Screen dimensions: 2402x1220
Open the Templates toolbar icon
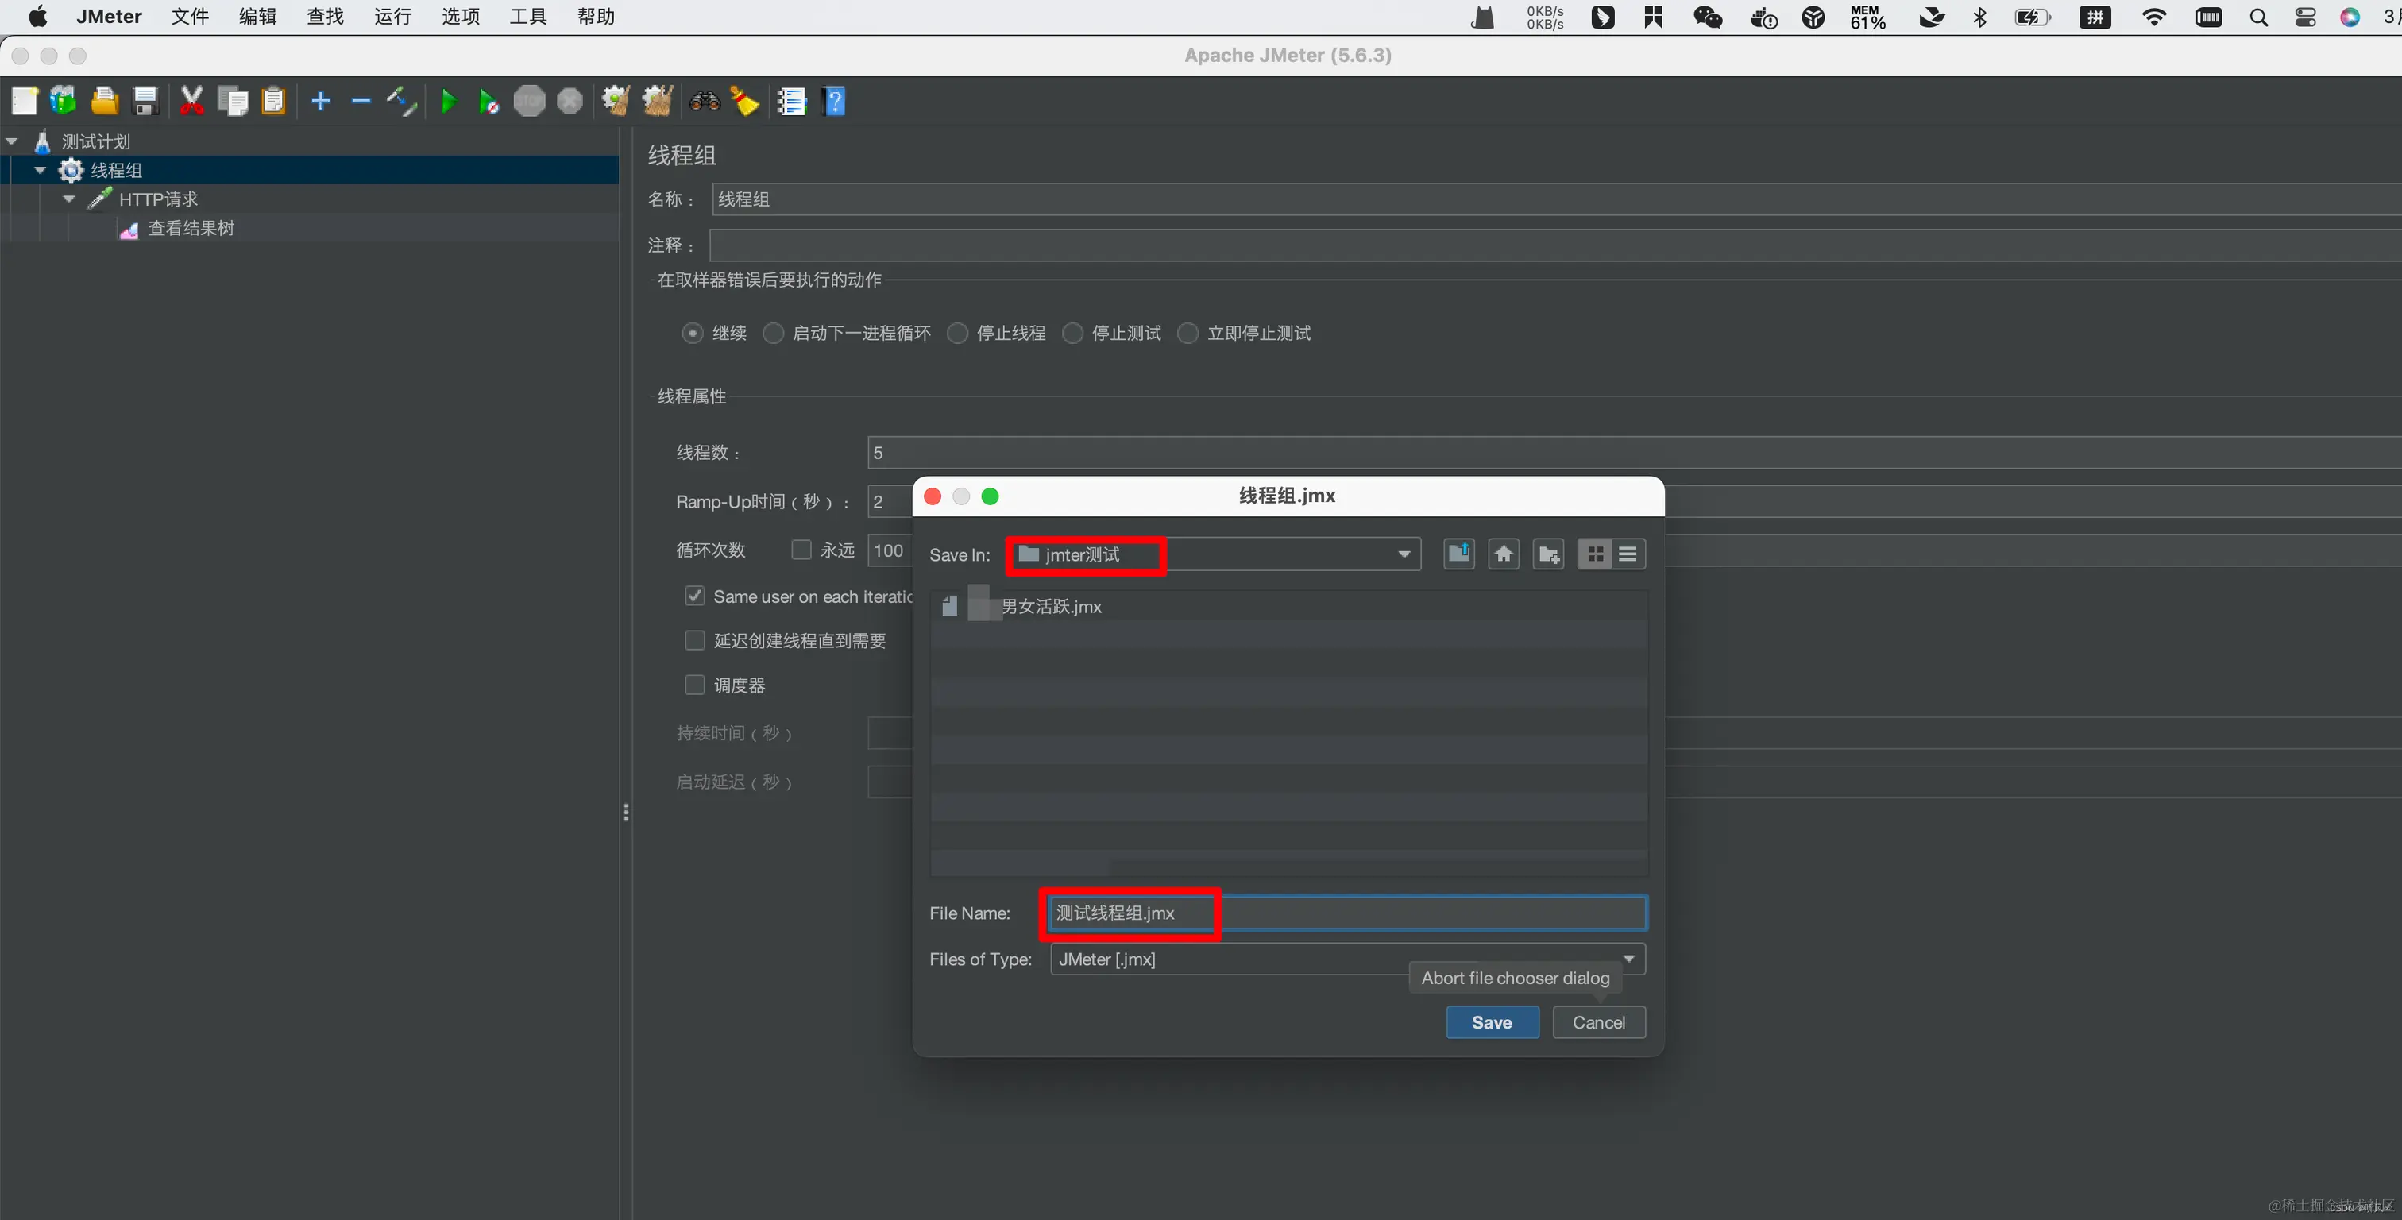(64, 101)
